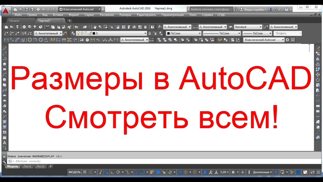The image size is (323, 182).
Task: Toggle lineweight display in status bar
Action: point(152,172)
